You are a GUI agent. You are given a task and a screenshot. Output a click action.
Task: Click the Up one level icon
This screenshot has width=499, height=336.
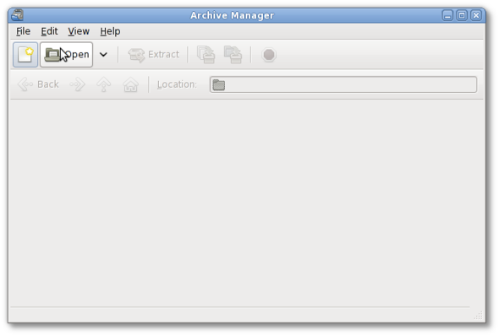click(x=104, y=84)
